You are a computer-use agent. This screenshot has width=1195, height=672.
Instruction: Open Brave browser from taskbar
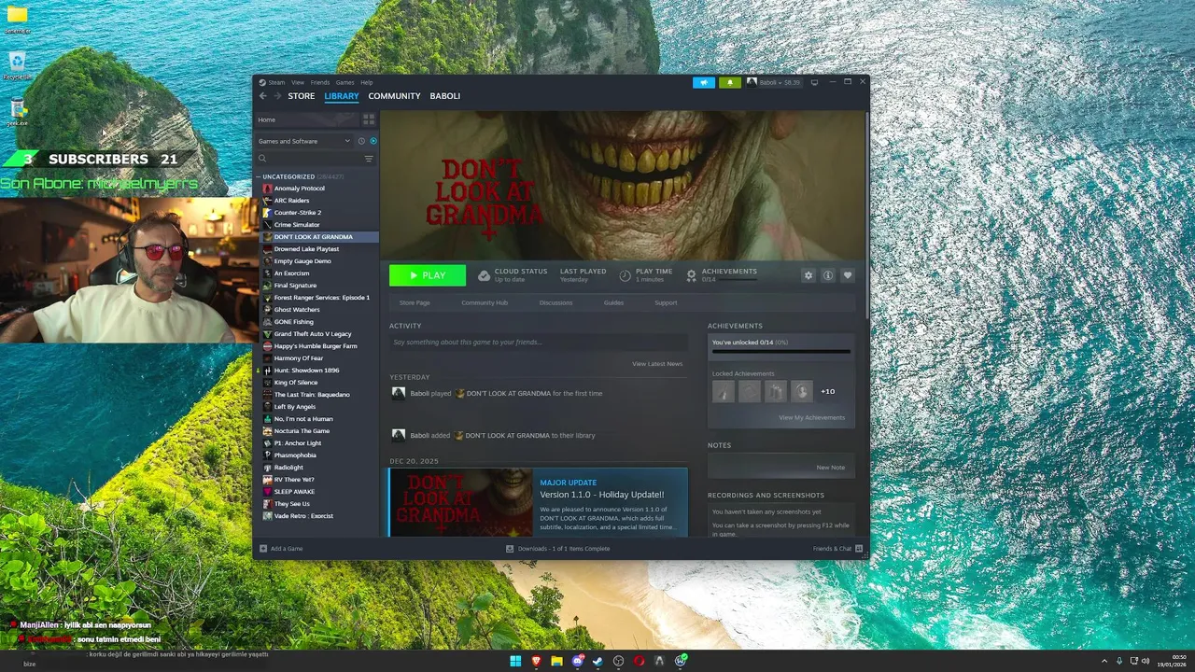coord(536,661)
